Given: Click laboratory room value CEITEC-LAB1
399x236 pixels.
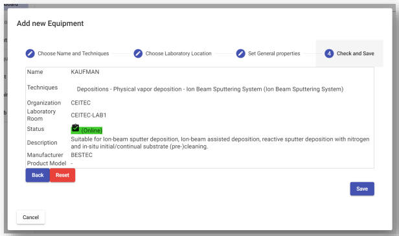Looking at the screenshot, I should pyautogui.click(x=89, y=115).
